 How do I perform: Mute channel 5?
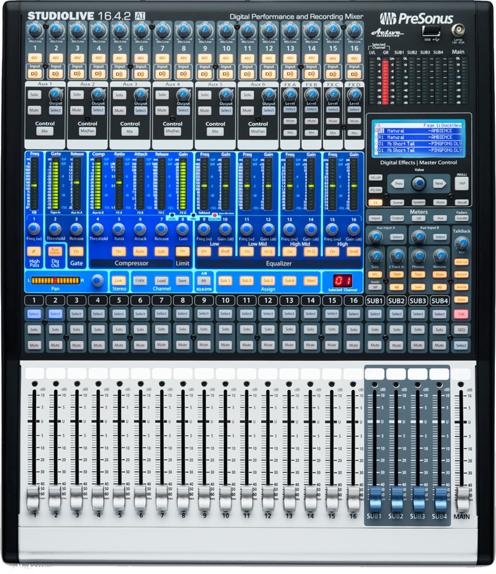coord(119,346)
